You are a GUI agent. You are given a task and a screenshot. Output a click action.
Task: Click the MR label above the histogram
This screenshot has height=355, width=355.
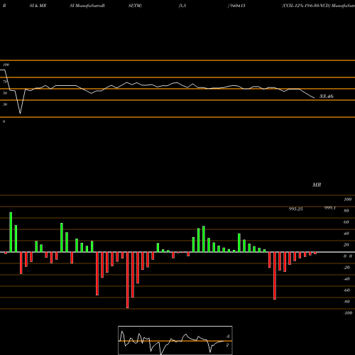tap(317, 185)
